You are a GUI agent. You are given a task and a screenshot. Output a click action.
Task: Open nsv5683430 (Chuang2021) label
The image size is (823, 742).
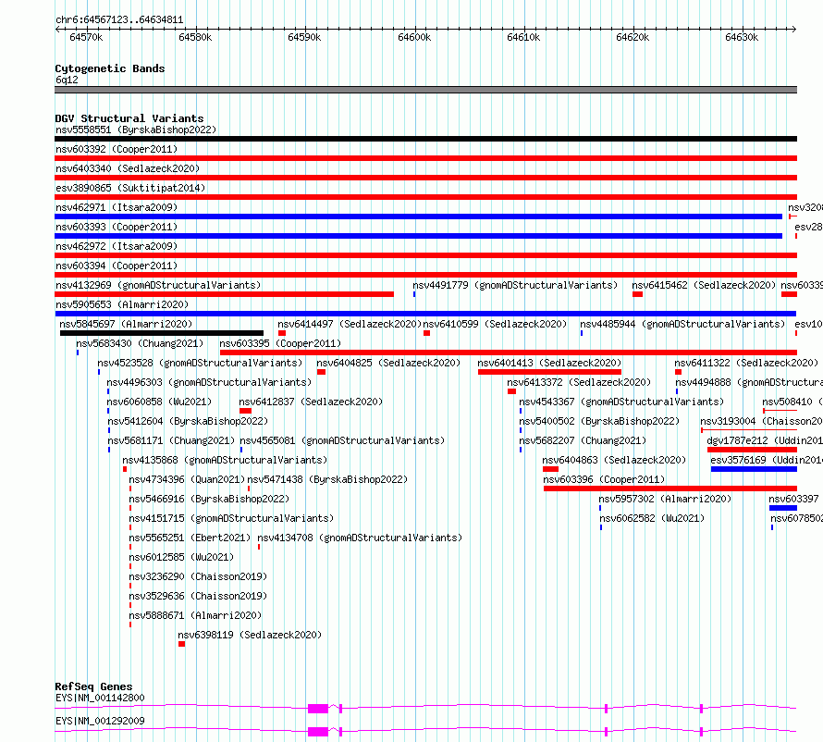[x=140, y=343]
